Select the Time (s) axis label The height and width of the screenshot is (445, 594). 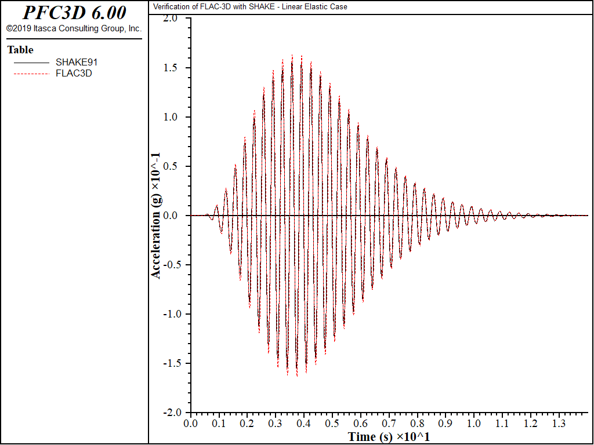[389, 437]
